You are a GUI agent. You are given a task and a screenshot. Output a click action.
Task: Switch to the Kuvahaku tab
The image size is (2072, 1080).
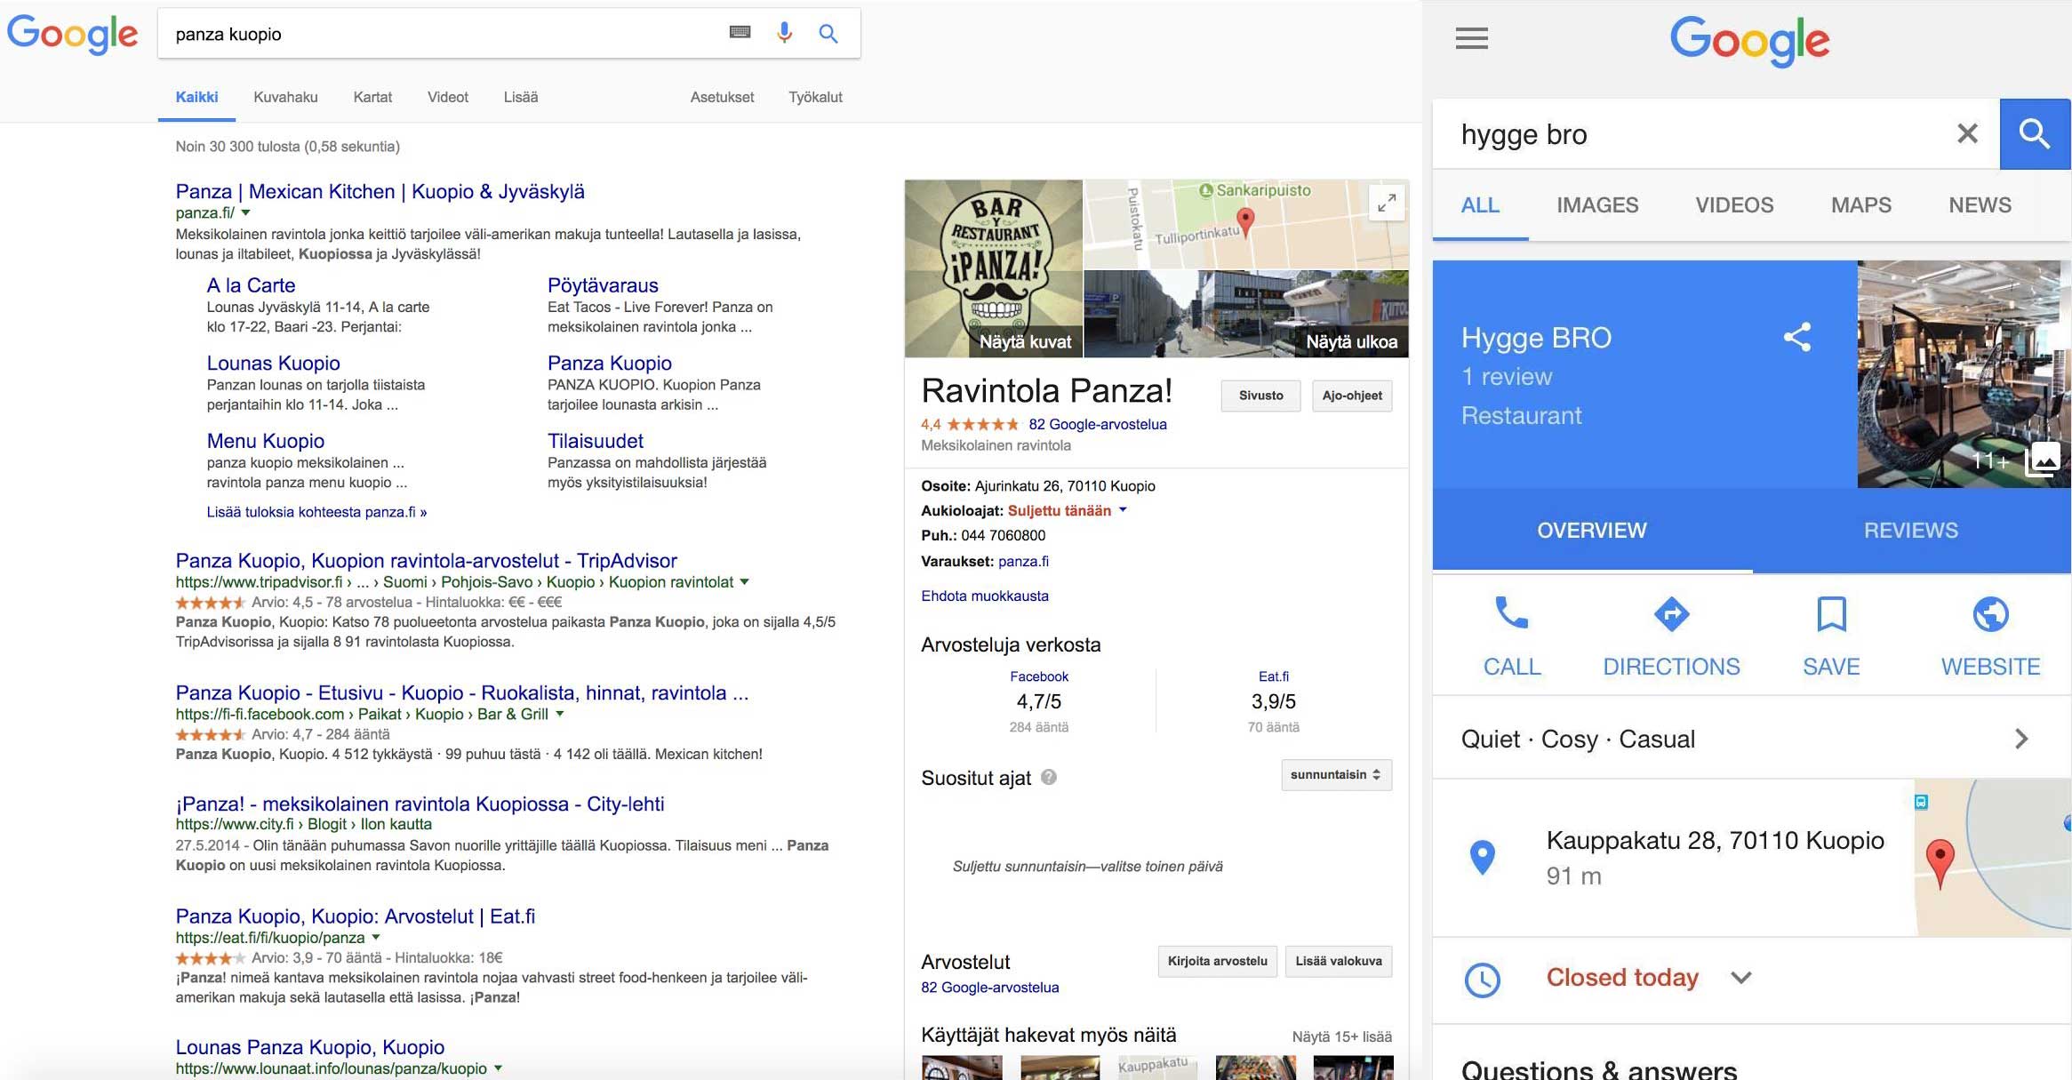click(285, 97)
